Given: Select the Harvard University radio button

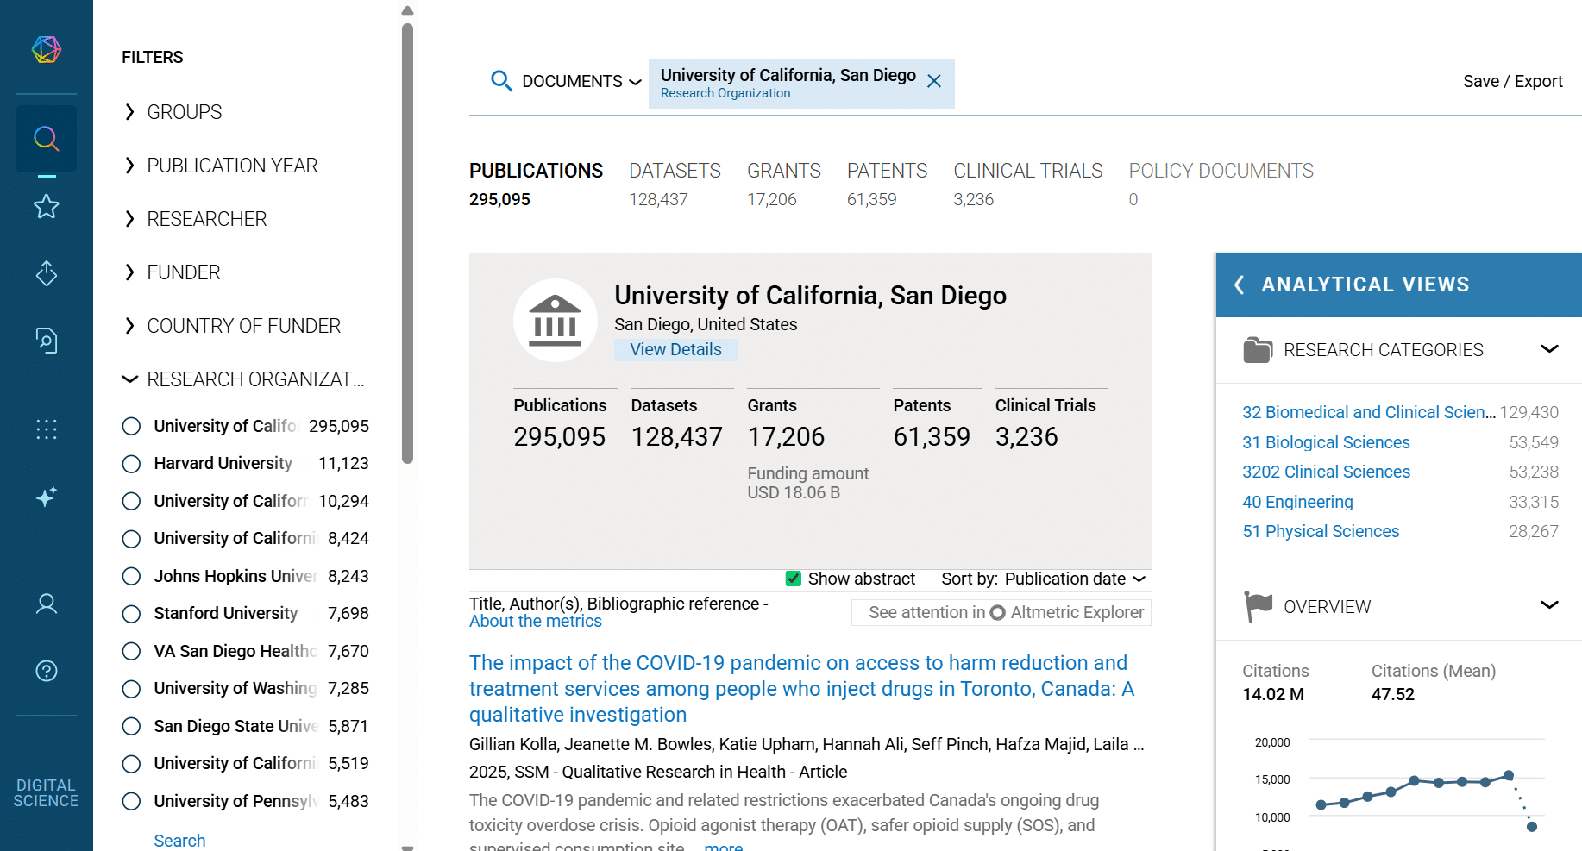Looking at the screenshot, I should (131, 464).
